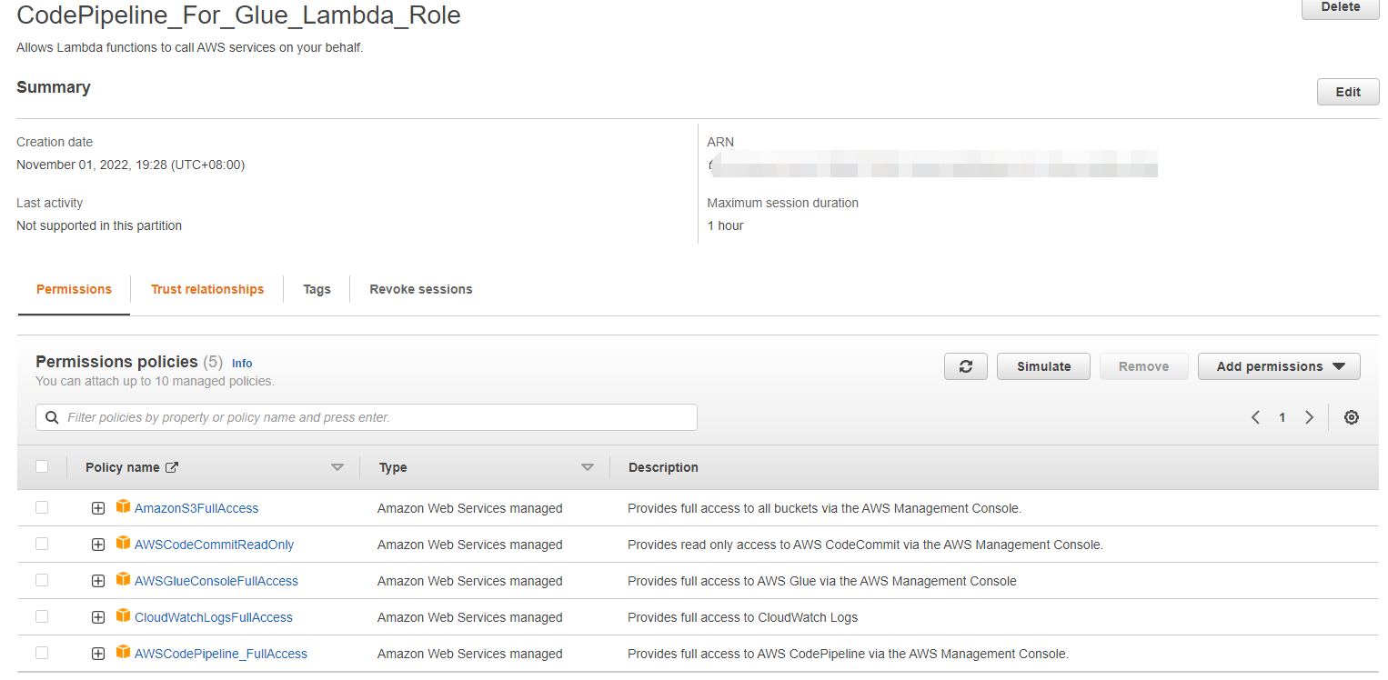
Task: Check the AWSCodePipeline_FullAccess row checkbox
Action: [42, 653]
